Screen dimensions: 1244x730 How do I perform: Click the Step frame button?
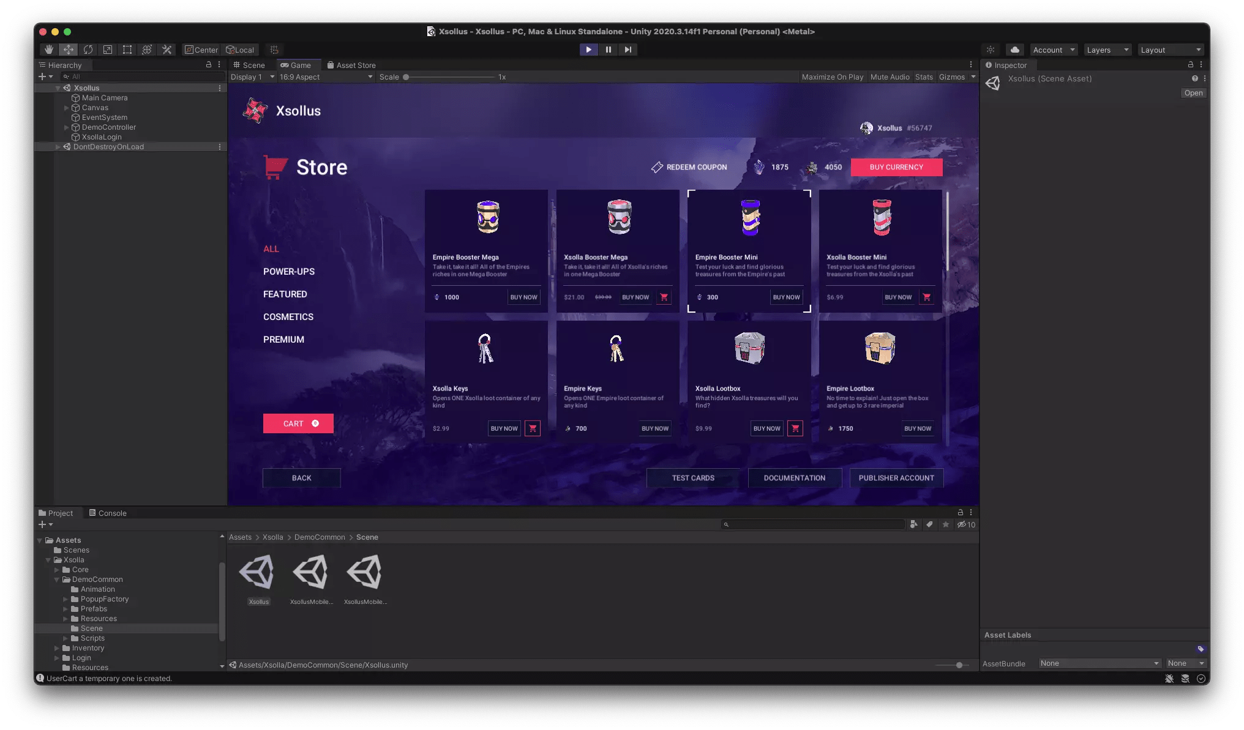click(628, 50)
